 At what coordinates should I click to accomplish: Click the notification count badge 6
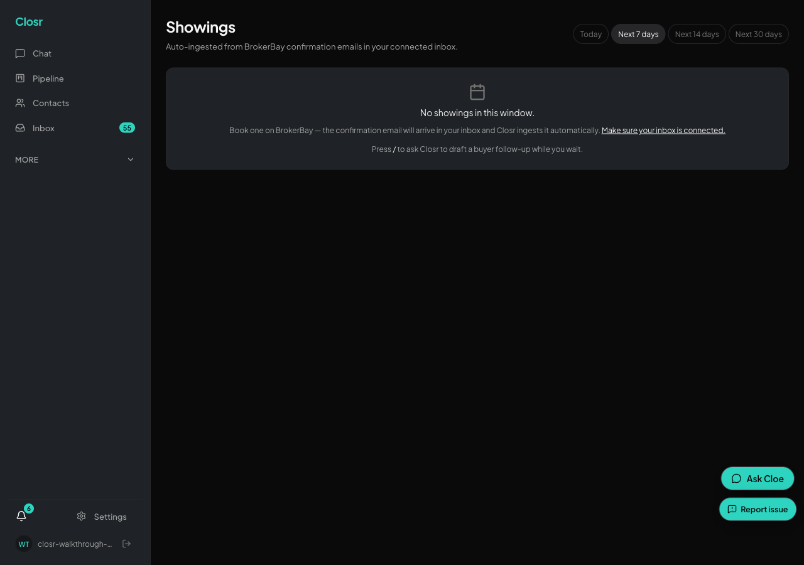tap(29, 508)
